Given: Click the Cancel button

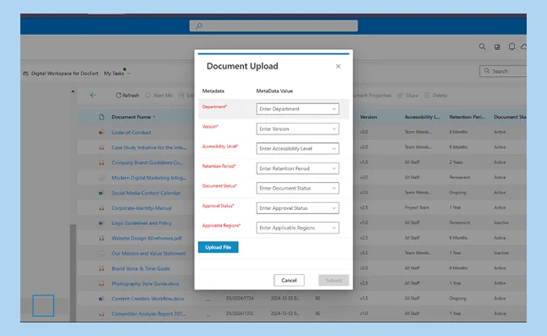Looking at the screenshot, I should point(289,280).
